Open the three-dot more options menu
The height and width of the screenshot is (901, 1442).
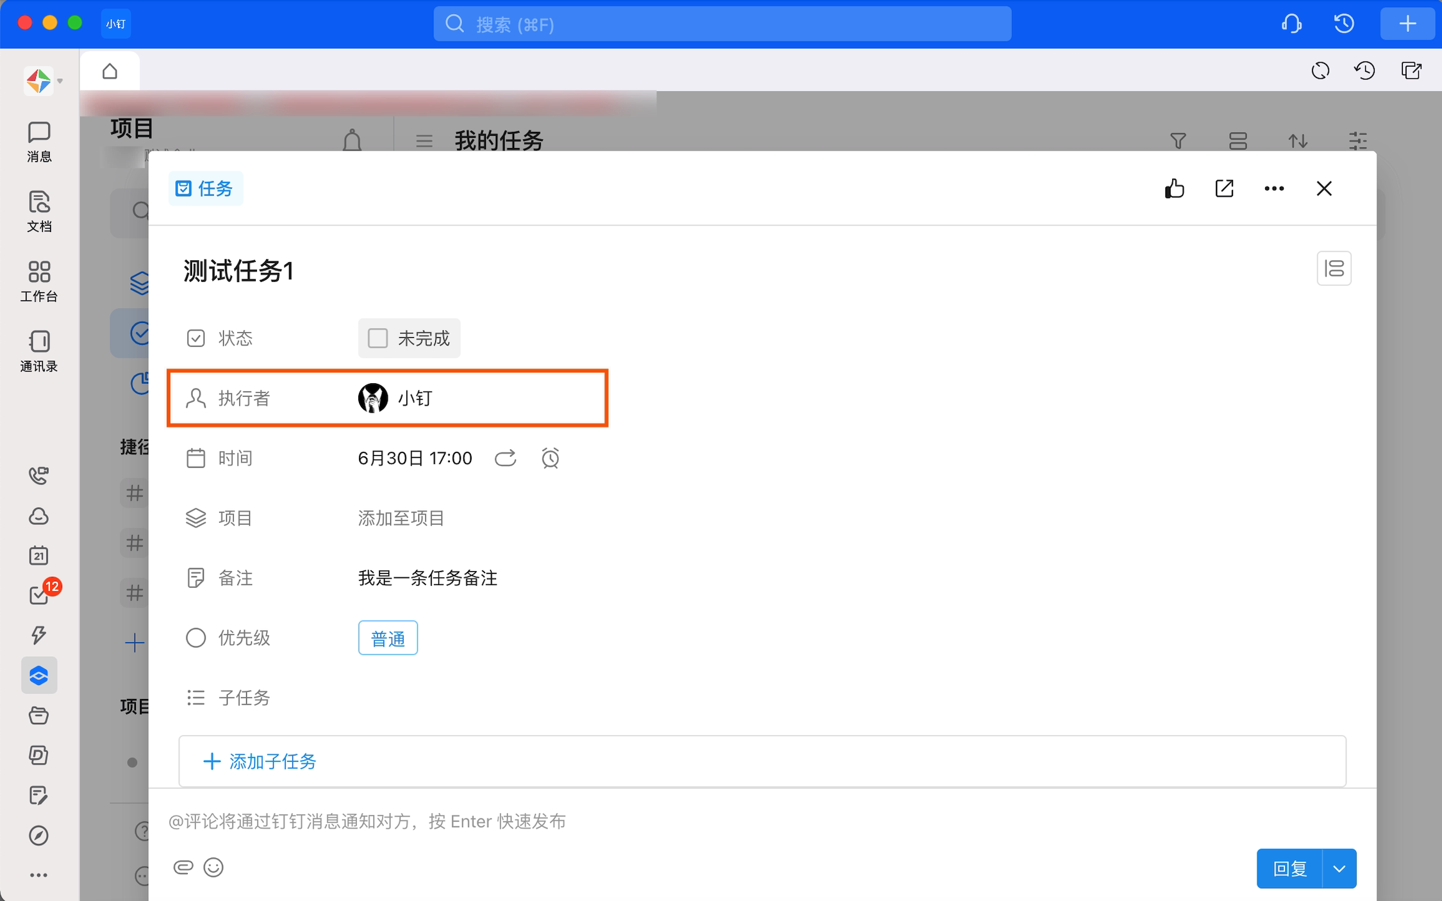1273,188
